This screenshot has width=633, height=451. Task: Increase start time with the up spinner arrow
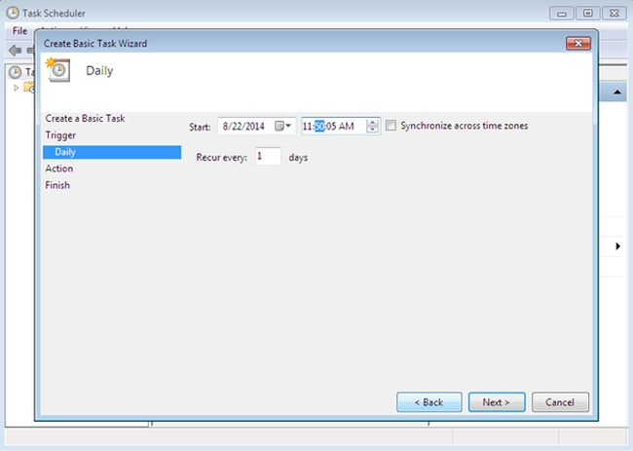coord(373,123)
